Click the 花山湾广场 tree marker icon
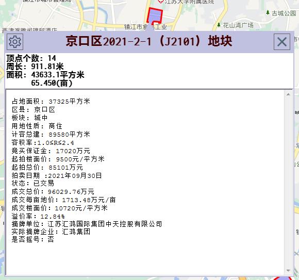The width and height of the screenshot is (299, 280). [x=219, y=25]
